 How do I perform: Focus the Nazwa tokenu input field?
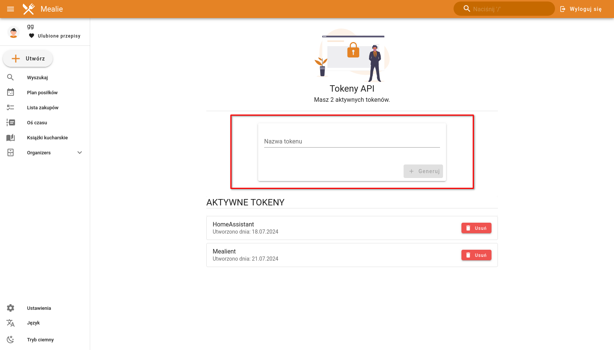click(x=352, y=142)
